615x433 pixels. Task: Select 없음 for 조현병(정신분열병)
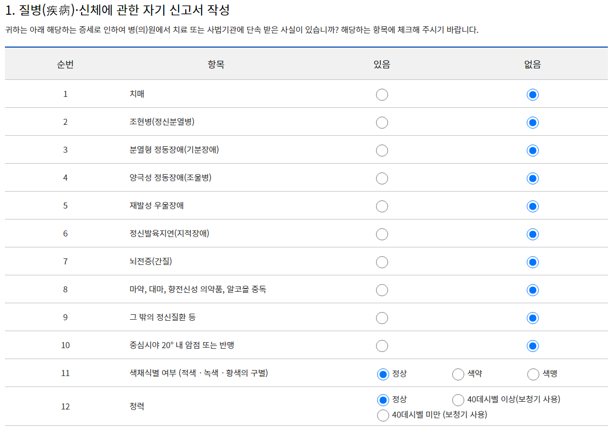[x=532, y=123]
